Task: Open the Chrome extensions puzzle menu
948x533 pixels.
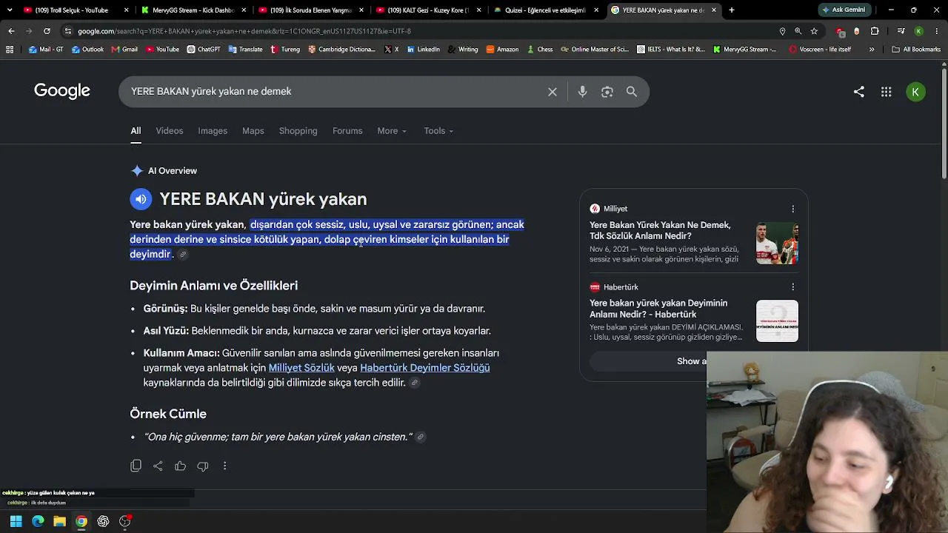Action: [875, 31]
